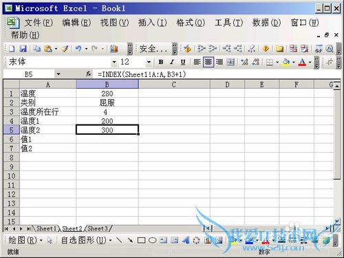Click the fx insert function button
Viewport: 344px width, 258px height.
pyautogui.click(x=89, y=74)
